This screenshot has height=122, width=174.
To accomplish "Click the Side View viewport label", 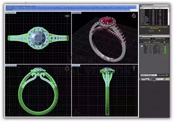I will click(x=76, y=65).
